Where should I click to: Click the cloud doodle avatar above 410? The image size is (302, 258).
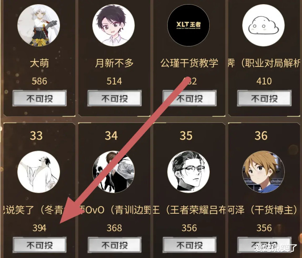pyautogui.click(x=263, y=26)
